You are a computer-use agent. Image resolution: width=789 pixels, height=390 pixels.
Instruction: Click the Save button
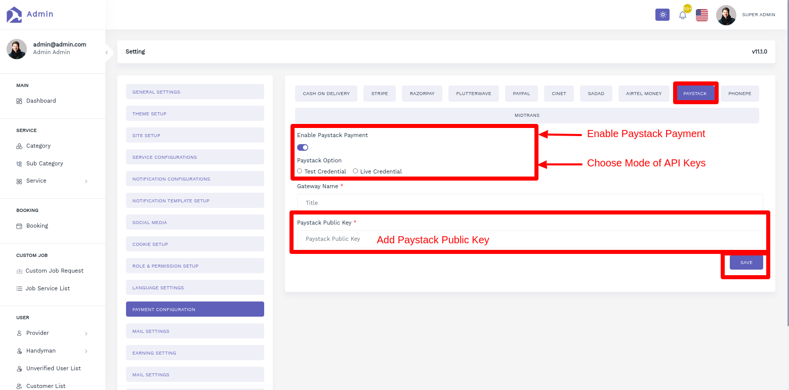coord(746,263)
